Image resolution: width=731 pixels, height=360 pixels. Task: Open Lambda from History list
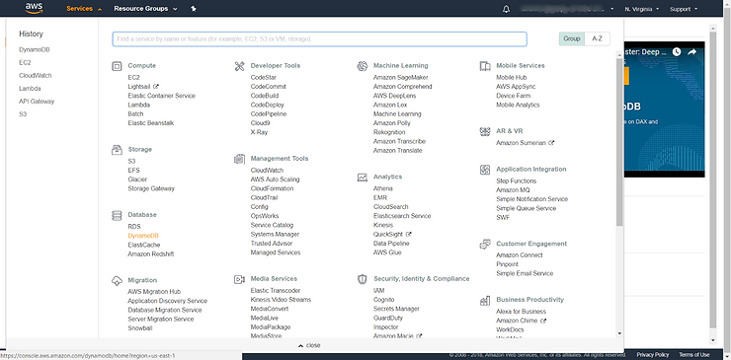pos(30,89)
